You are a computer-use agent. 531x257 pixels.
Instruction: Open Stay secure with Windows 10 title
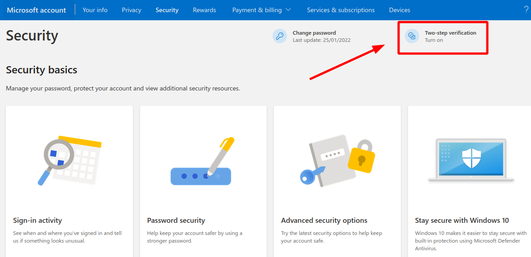(x=462, y=221)
